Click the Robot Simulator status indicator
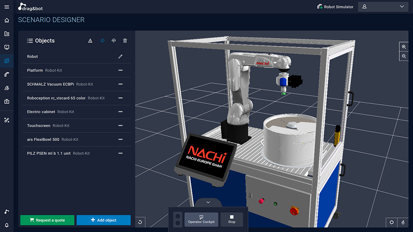Viewport: 413px width, 232px height. 335,7
